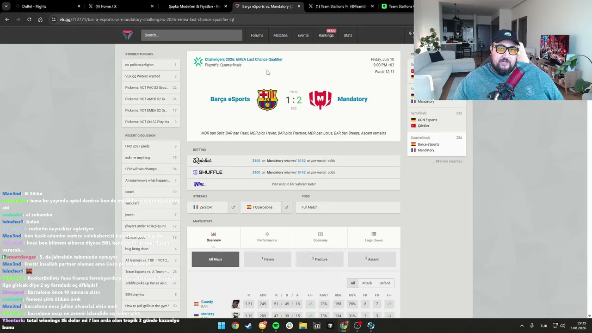The height and width of the screenshot is (333, 592).
Task: Open the 'no politics/religion' stickied thread
Action: [x=151, y=65]
